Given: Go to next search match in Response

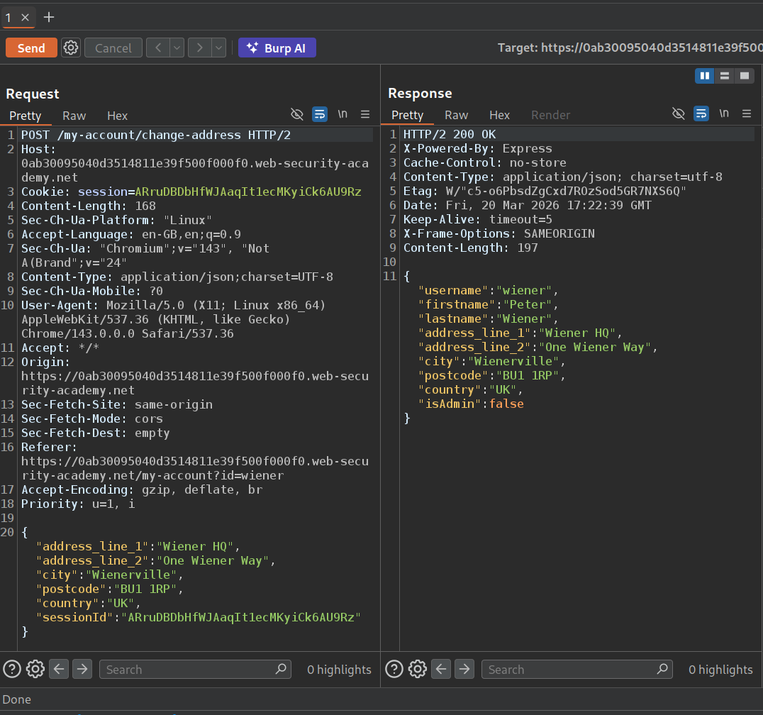Looking at the screenshot, I should pyautogui.click(x=464, y=669).
